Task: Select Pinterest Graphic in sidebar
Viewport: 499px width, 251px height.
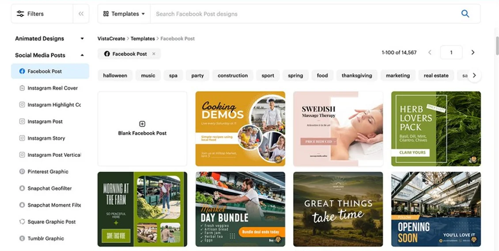Action: coord(48,172)
